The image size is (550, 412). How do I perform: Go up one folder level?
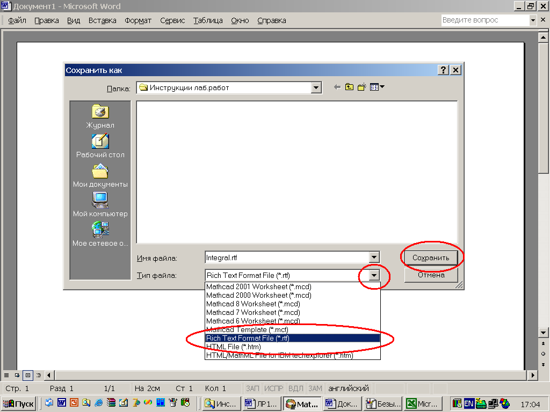point(349,87)
